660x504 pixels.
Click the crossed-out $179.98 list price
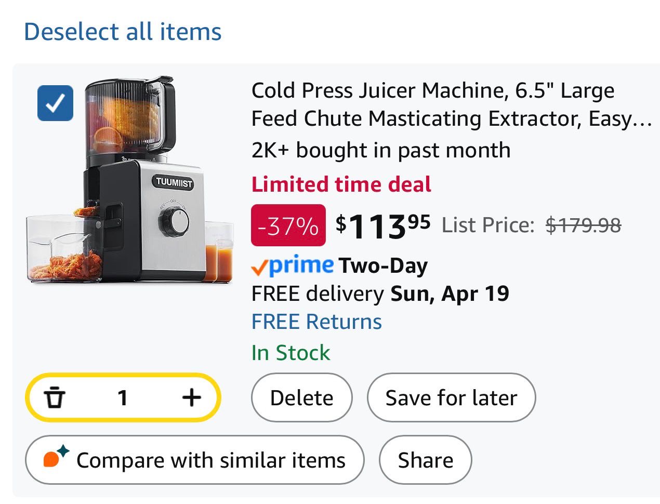583,226
